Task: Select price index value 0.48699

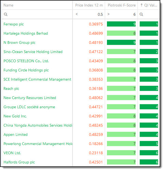Action: 96,34
